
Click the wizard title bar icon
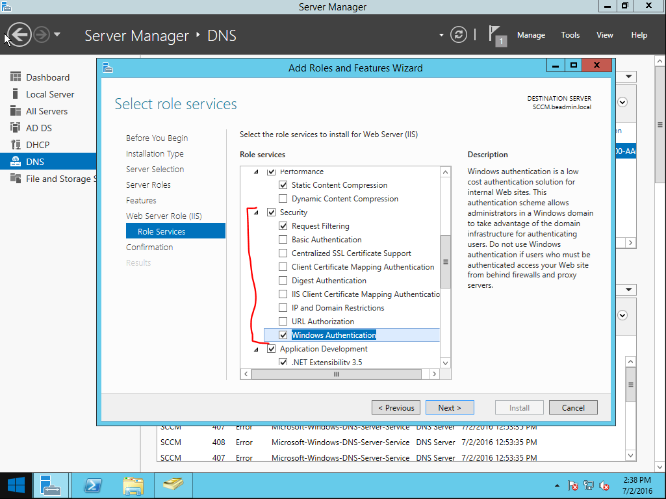point(108,68)
